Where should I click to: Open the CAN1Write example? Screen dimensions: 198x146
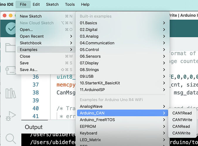tap(182, 120)
